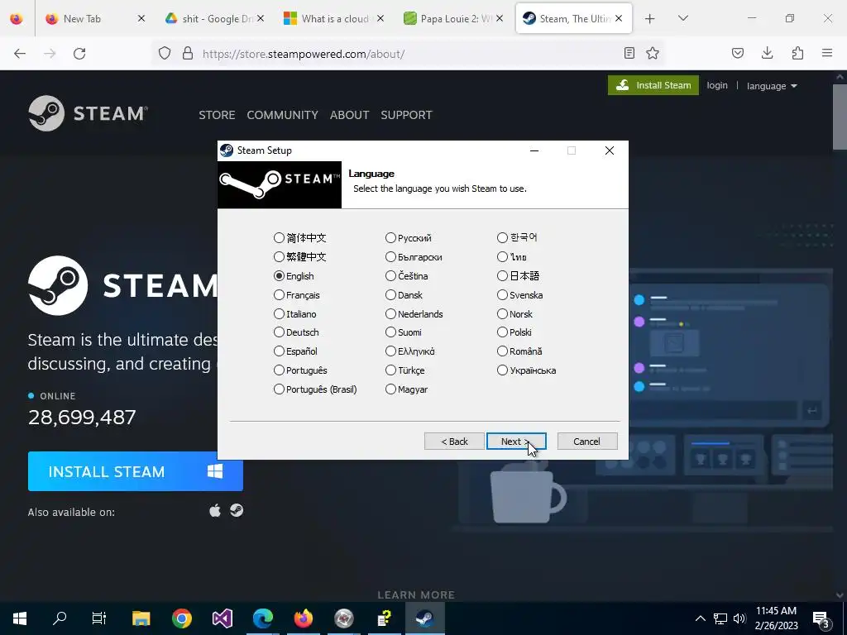Click the Firefox address bar URL

(303, 54)
